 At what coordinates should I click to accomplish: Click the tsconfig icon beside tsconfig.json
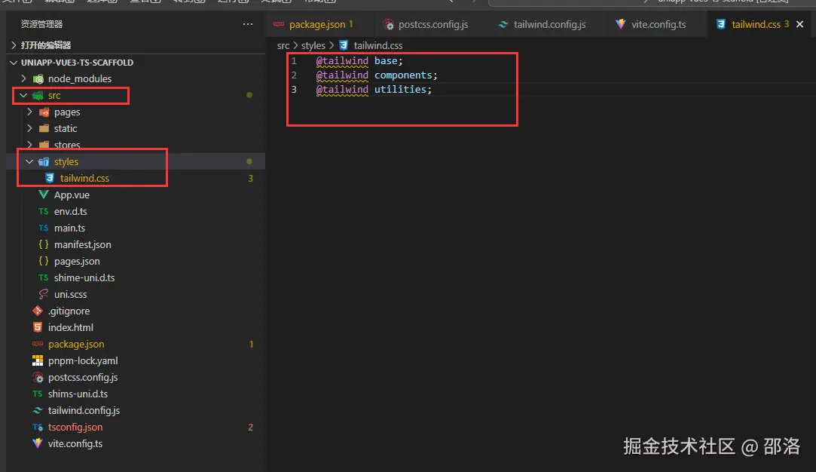(x=38, y=428)
